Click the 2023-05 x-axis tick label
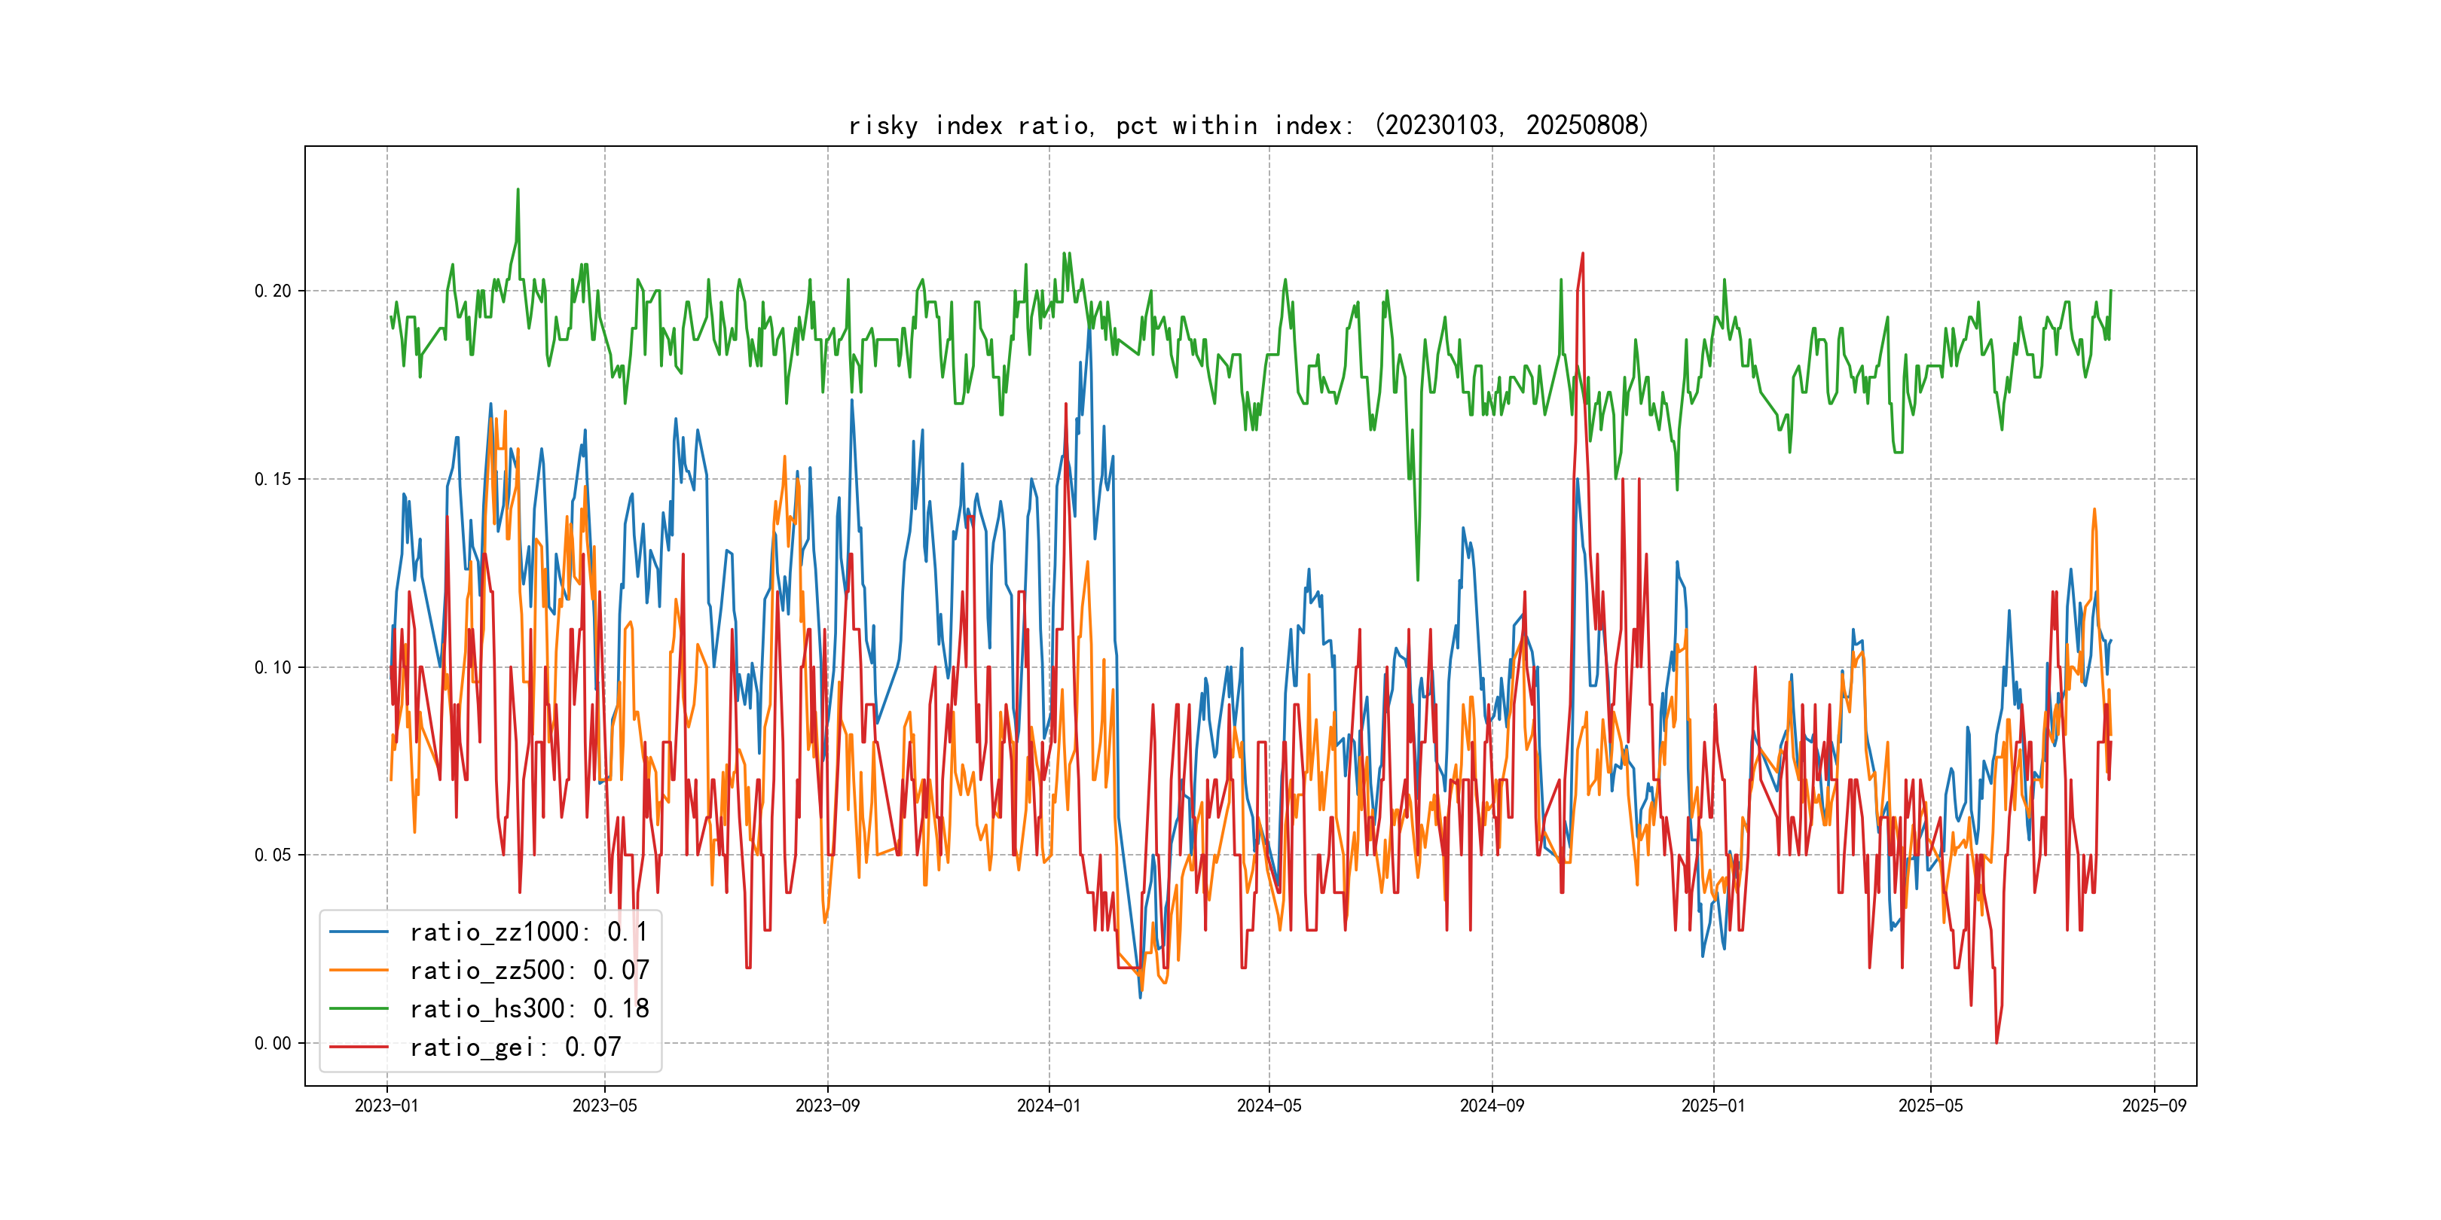2441x1220 pixels. [x=604, y=1106]
